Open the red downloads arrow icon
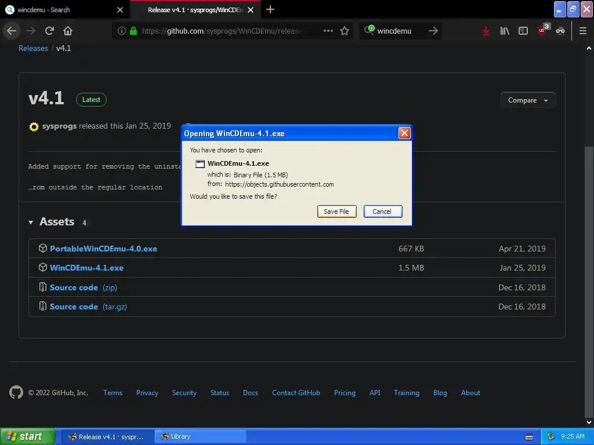The height and width of the screenshot is (445, 594). [x=486, y=31]
